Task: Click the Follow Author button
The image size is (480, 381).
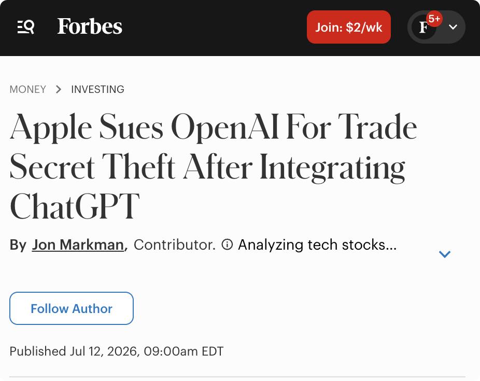Action: (72, 308)
